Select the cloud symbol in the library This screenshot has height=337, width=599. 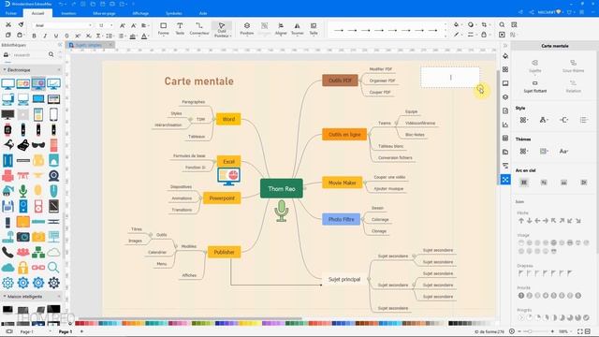(53, 252)
